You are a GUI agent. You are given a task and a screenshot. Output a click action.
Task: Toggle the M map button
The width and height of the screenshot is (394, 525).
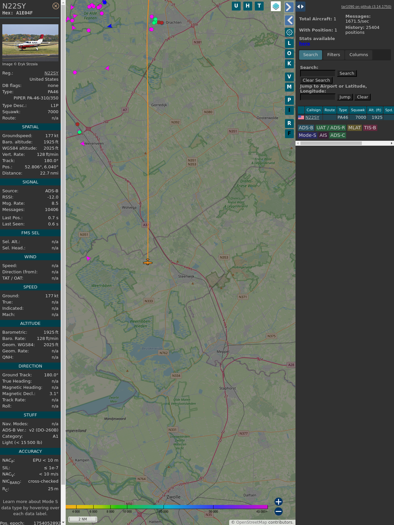tap(289, 87)
